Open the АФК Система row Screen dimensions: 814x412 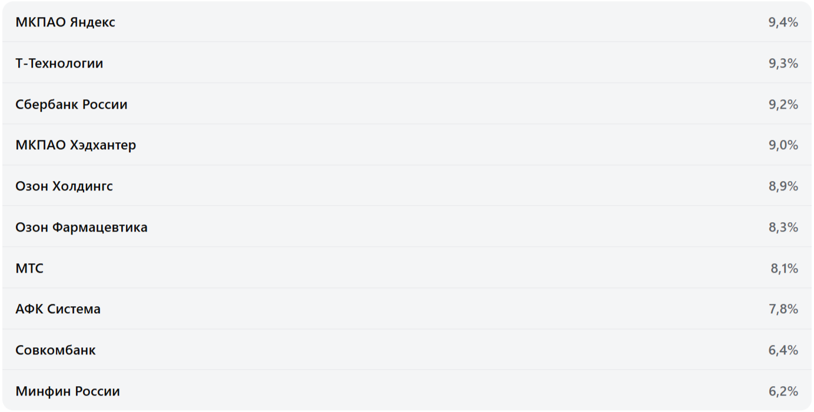[x=58, y=309]
